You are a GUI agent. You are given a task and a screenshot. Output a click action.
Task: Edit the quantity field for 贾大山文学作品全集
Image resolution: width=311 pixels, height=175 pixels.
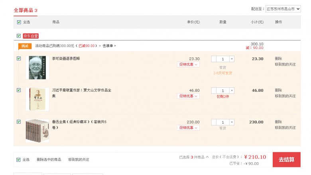pyautogui.click(x=222, y=90)
